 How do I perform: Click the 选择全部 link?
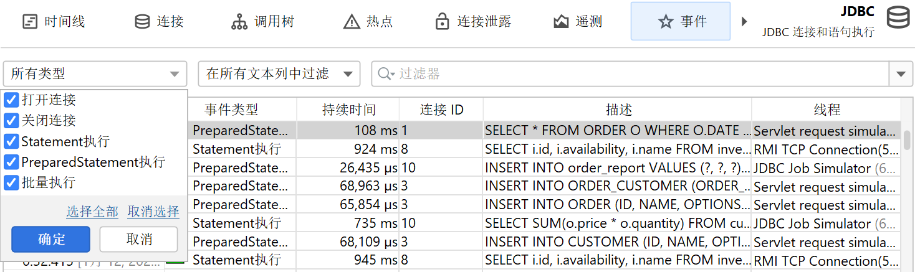pyautogui.click(x=92, y=212)
